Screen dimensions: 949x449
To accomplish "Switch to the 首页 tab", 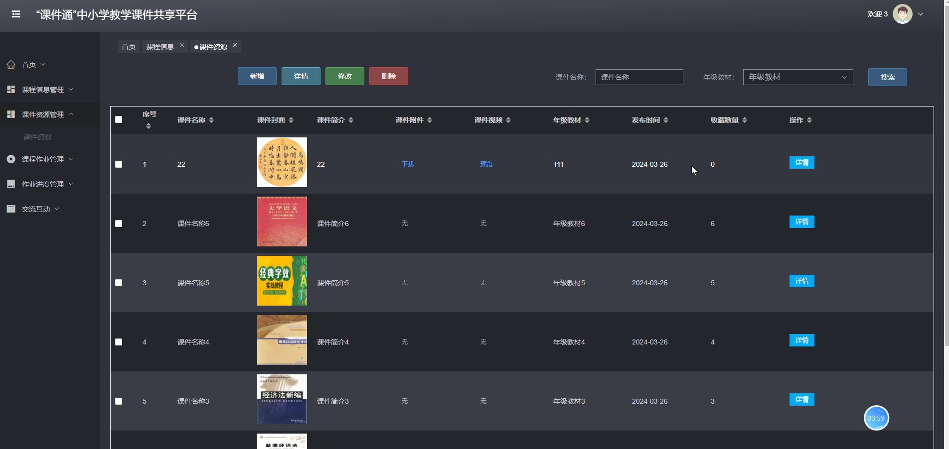I will coord(129,47).
